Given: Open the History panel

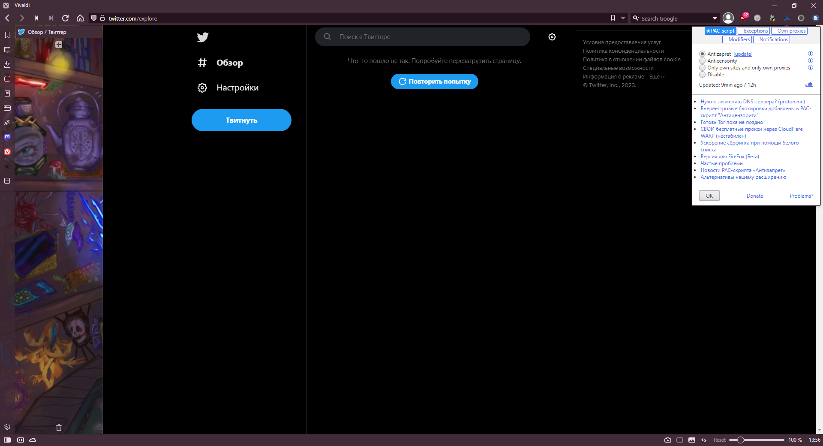Looking at the screenshot, I should (7, 79).
